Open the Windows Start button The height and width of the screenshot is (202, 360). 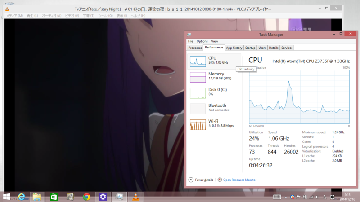6,197
